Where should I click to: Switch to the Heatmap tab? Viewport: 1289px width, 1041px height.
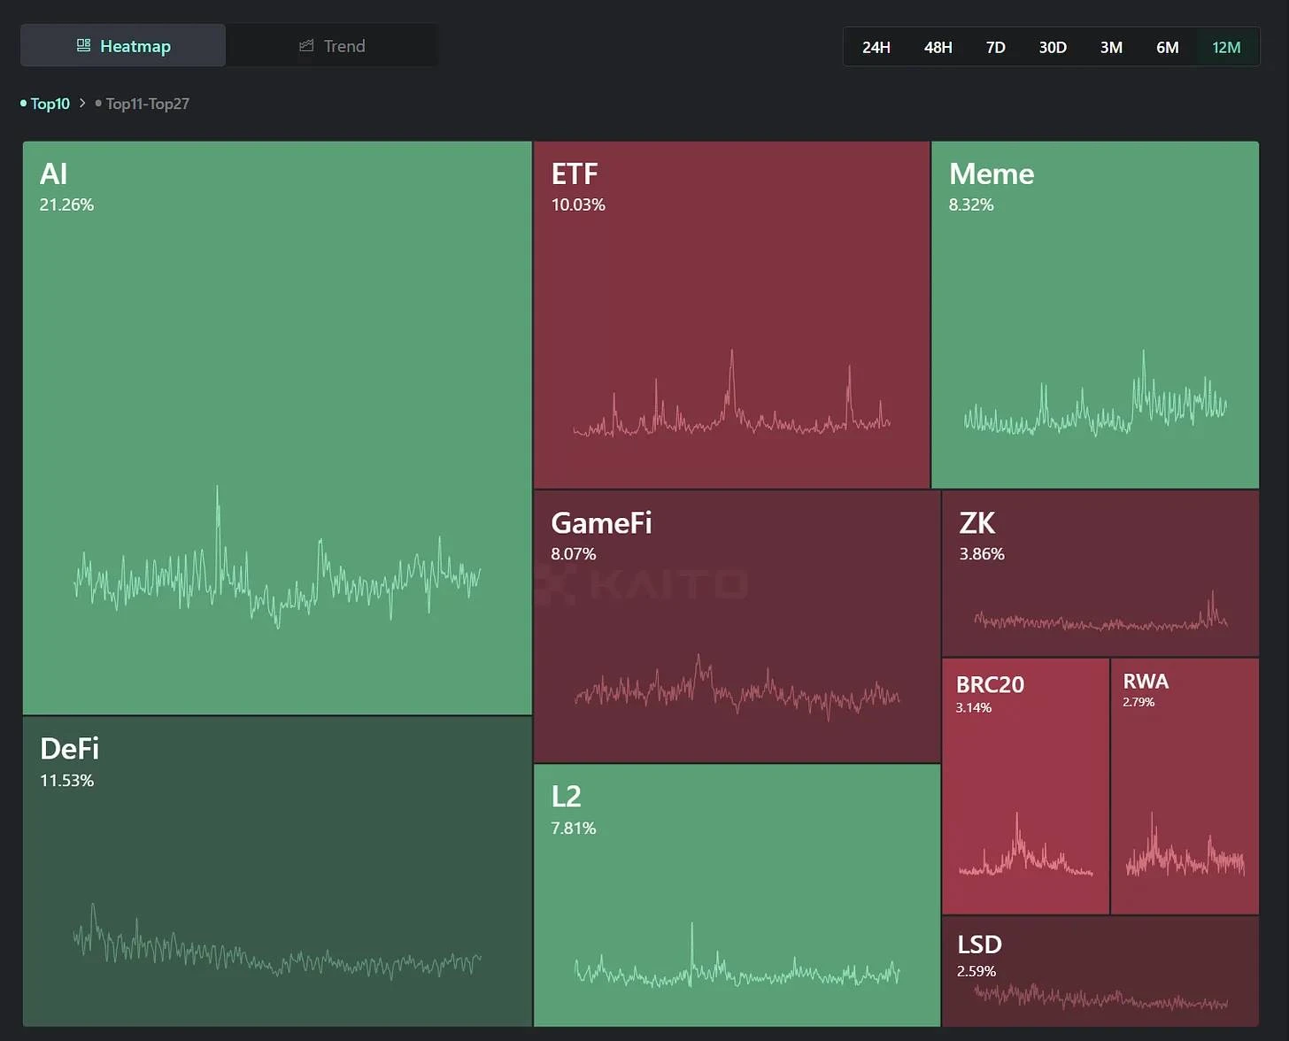coord(123,46)
